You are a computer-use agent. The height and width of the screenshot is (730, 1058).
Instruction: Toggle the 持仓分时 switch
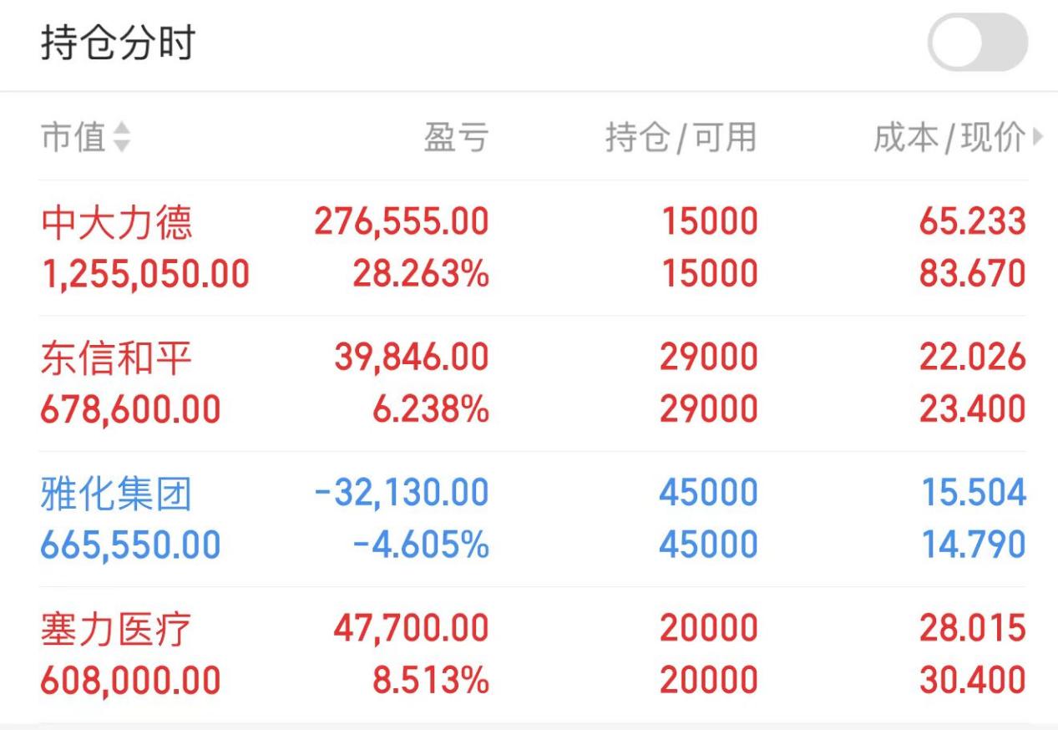[977, 43]
